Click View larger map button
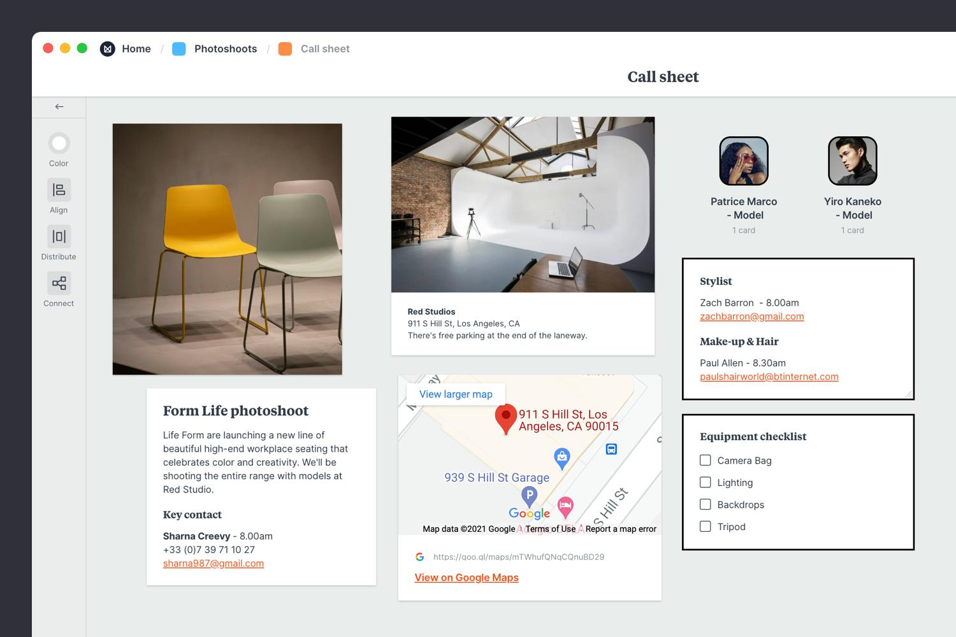 (x=456, y=394)
